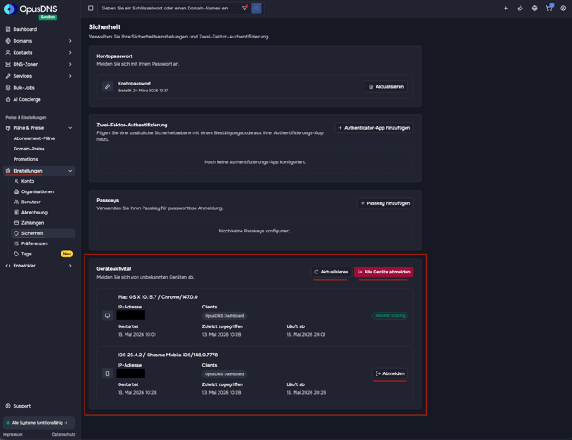The image size is (572, 440).
Task: Click OpusDNS Dashboard client tag of iOS session
Action: 225,374
